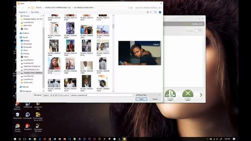This screenshot has width=251, height=141.
Task: Toggle the switch in the background converter window
Action: pos(198,31)
